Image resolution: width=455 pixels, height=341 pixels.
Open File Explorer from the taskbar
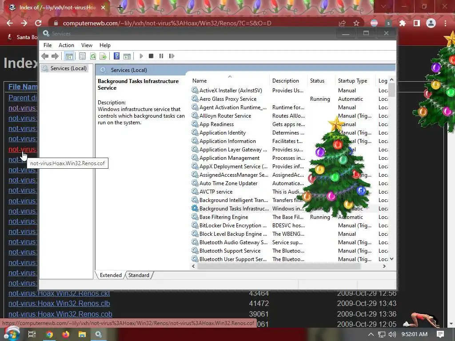point(82,334)
